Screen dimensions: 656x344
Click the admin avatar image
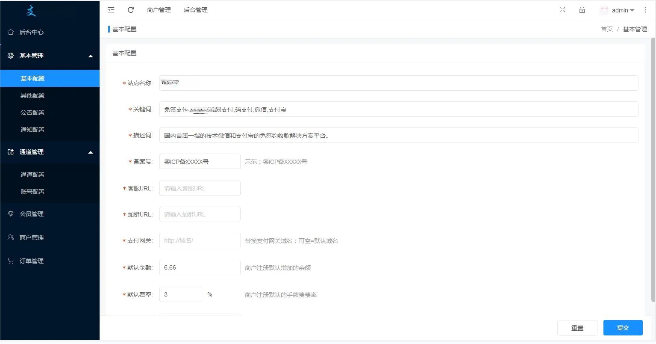click(604, 10)
